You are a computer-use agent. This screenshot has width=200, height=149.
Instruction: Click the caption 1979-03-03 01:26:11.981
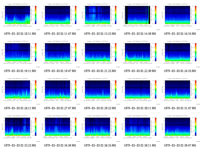pyautogui.click(x=20, y=108)
